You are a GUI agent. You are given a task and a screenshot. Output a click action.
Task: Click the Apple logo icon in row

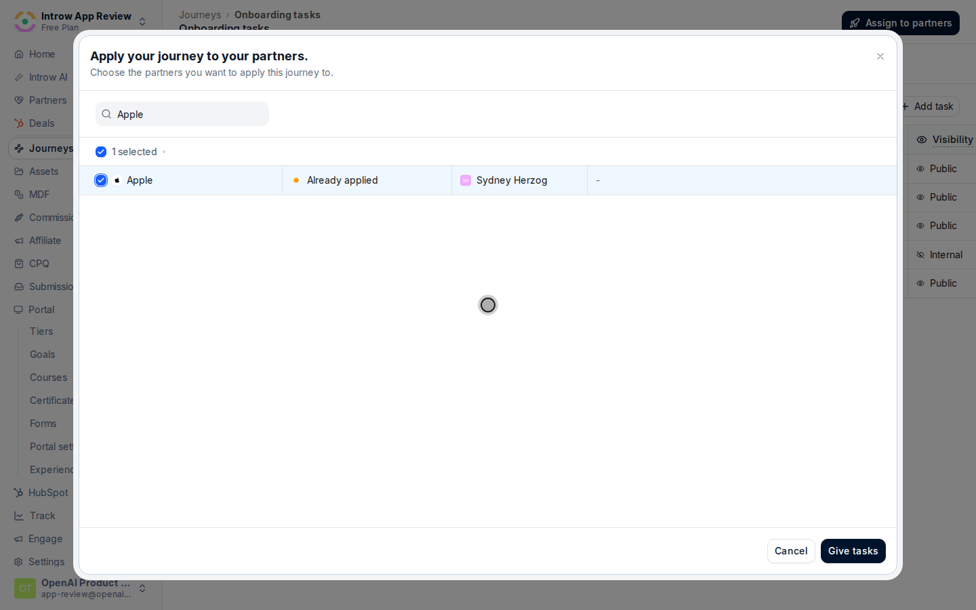(117, 180)
